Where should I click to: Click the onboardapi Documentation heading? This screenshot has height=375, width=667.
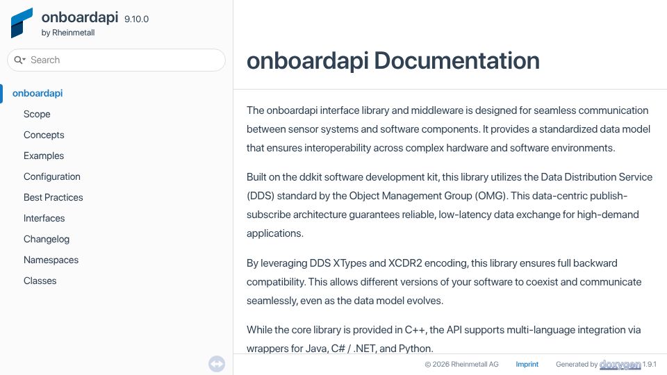393,60
